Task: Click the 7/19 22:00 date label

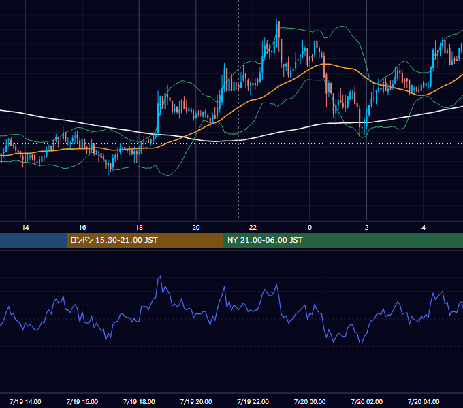Action: [x=253, y=401]
